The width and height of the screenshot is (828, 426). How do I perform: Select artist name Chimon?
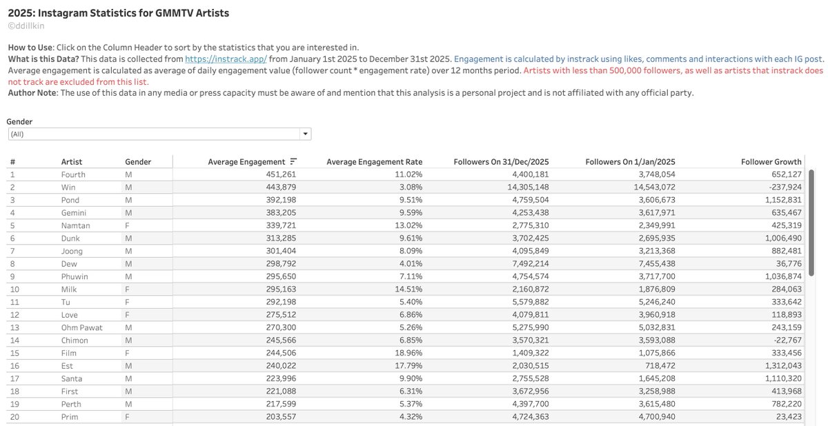tap(75, 341)
